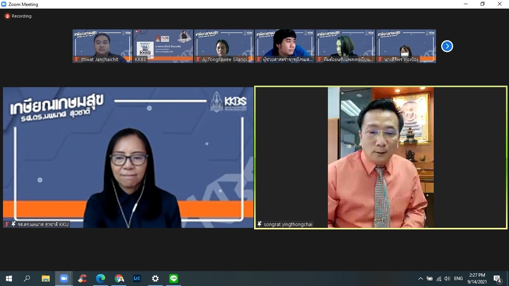Select Ittiwat Janchaichit video thumbnail
This screenshot has height=286, width=509.
click(x=102, y=46)
